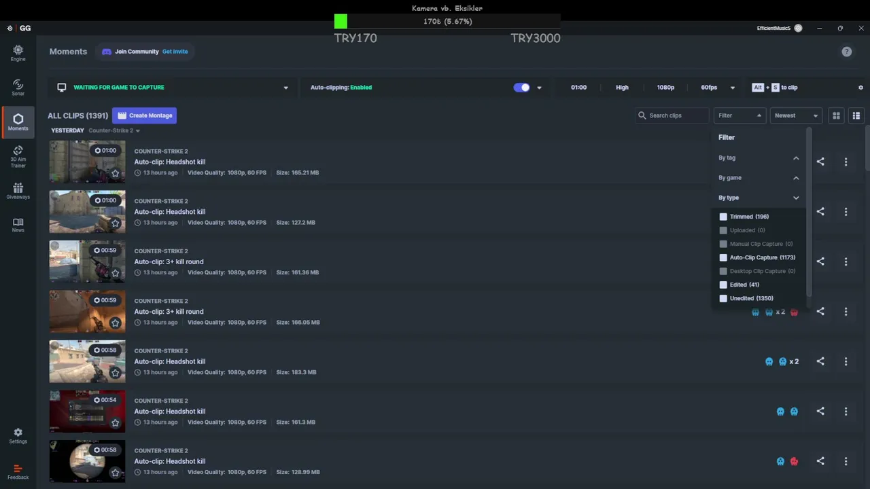Viewport: 870px width, 489px height.
Task: Open capture settings gear icon
Action: 860,88
